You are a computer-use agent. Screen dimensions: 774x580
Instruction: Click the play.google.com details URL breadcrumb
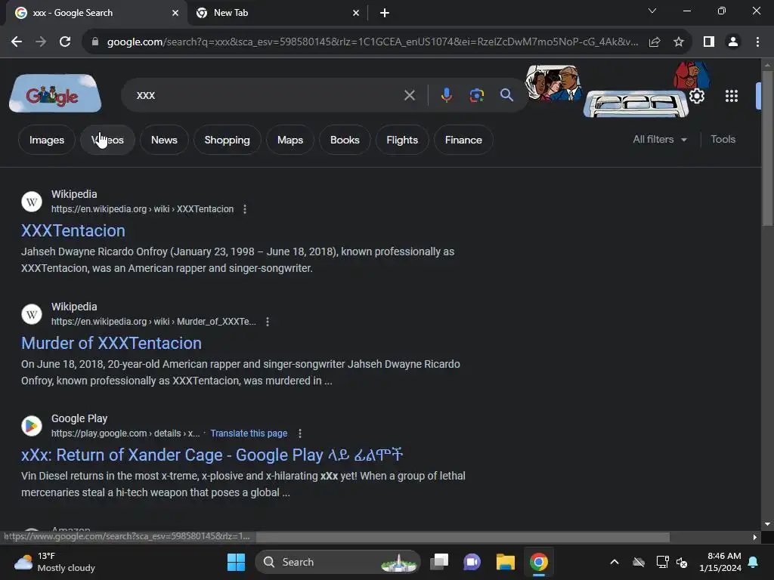(125, 433)
